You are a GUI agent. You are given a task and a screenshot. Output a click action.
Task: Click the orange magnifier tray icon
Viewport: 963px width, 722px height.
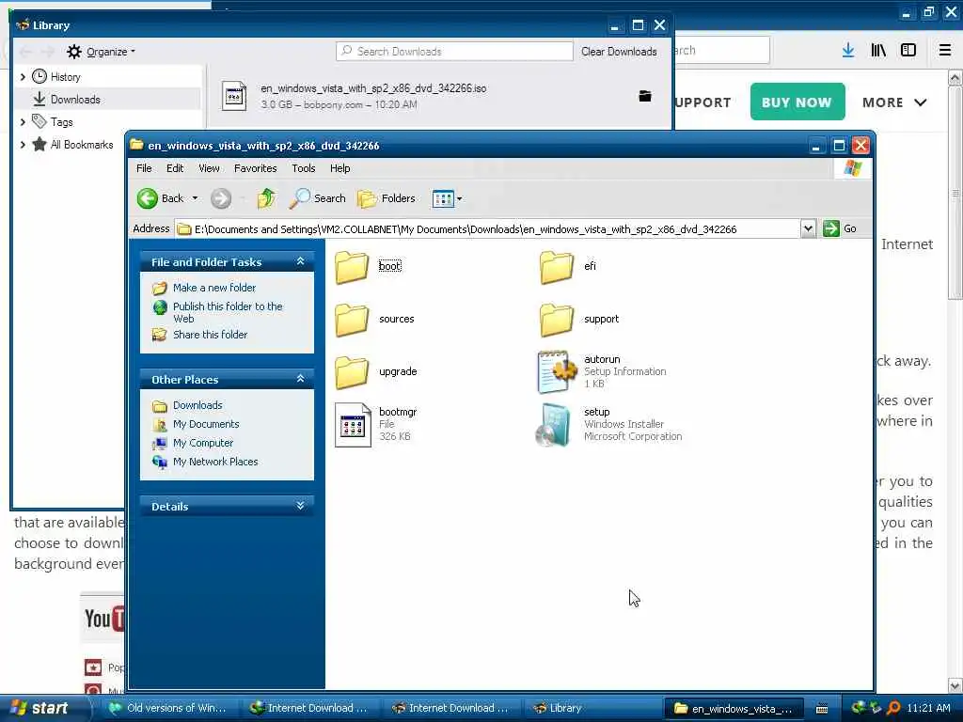[893, 709]
